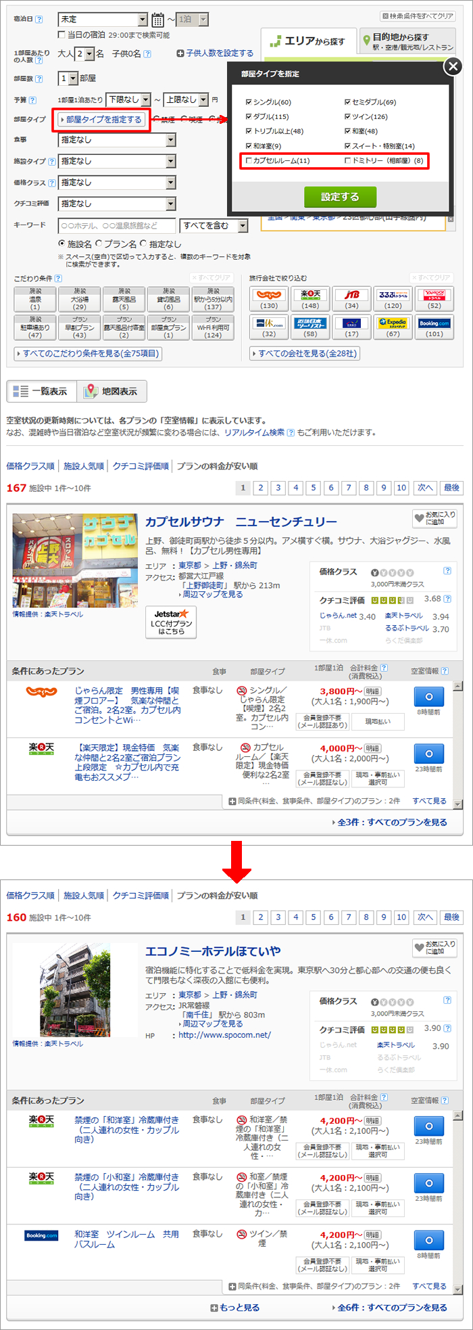Close the room type popup
The image size is (473, 1330).
pos(453,66)
